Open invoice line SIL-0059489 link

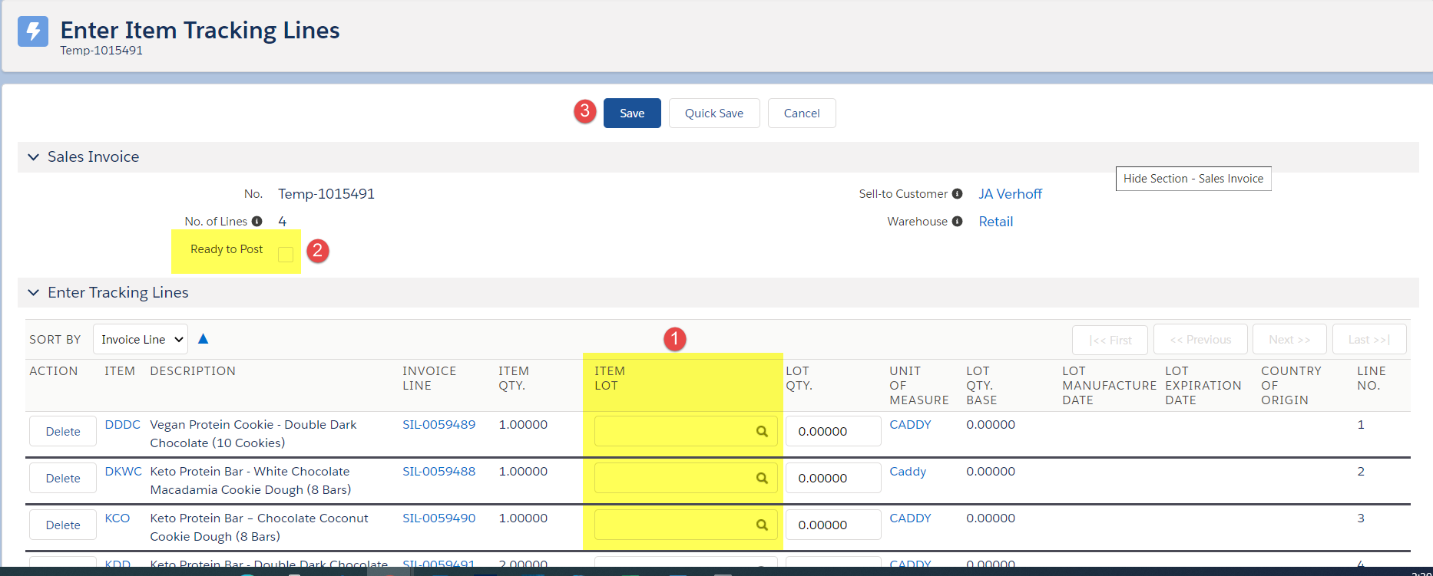tap(439, 424)
